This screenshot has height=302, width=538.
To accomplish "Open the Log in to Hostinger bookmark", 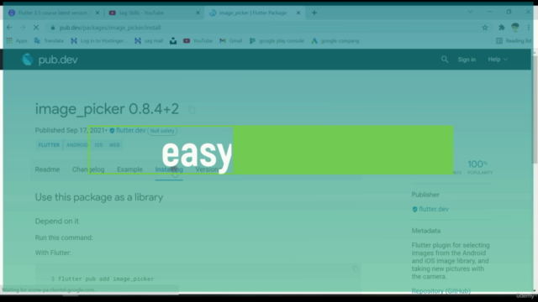I will coord(99,41).
